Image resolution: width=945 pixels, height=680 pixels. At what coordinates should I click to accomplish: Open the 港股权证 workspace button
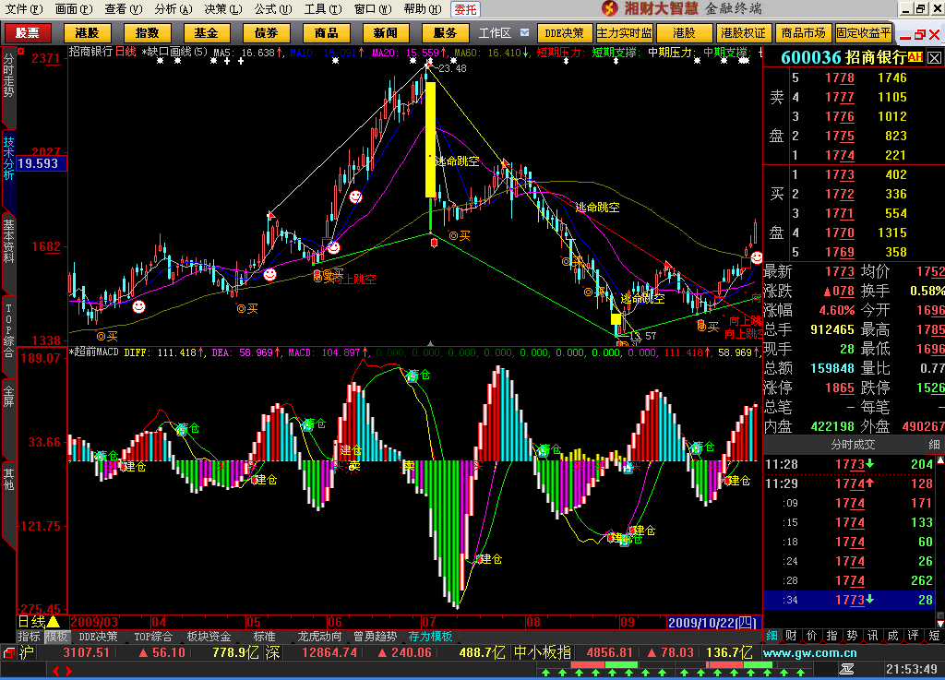tap(743, 33)
